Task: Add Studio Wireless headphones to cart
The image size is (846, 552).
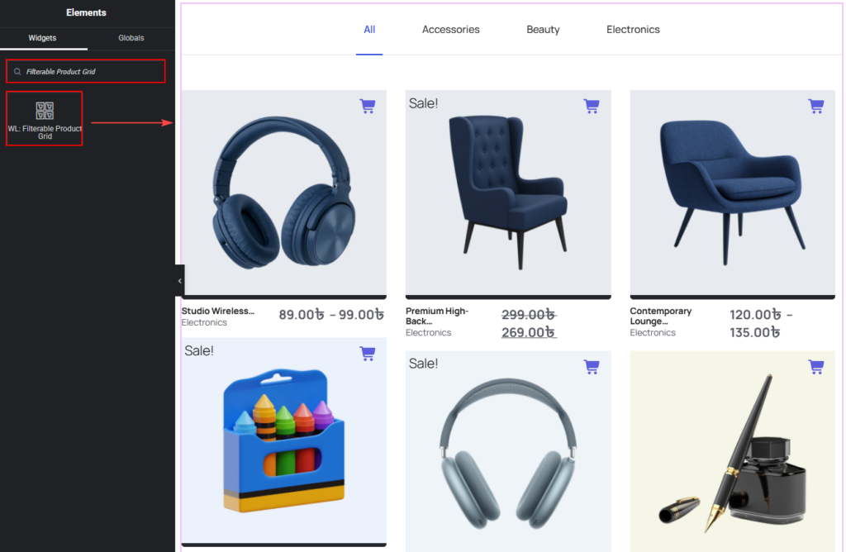Action: (x=368, y=106)
